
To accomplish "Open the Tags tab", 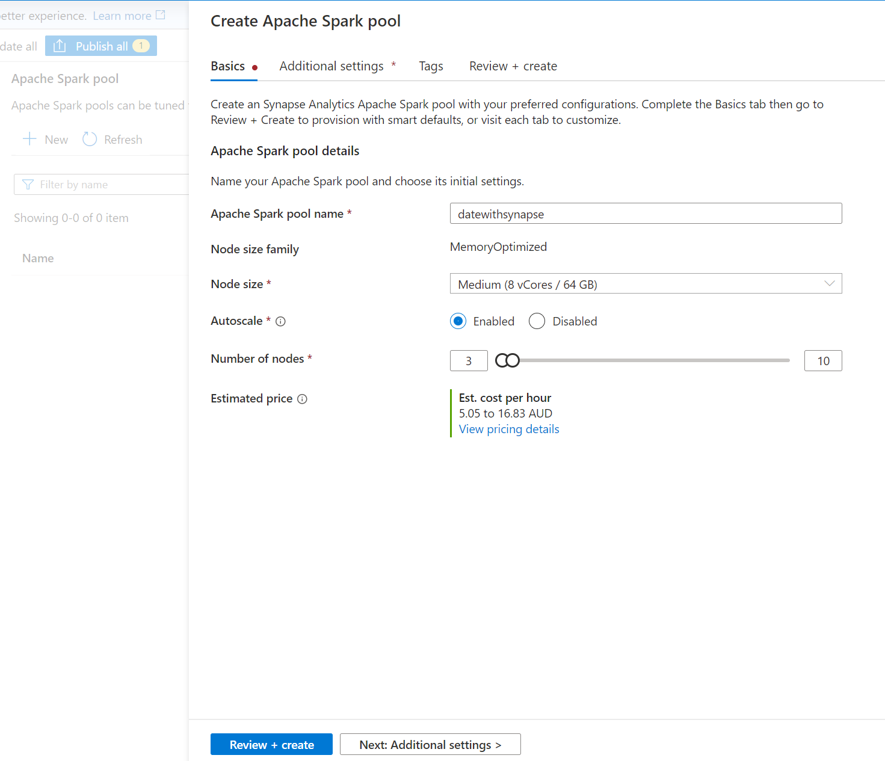I will click(x=431, y=66).
